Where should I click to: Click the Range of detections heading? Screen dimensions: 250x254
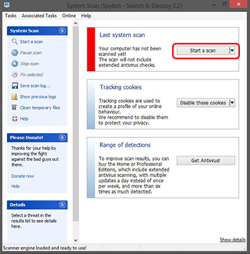click(x=125, y=145)
